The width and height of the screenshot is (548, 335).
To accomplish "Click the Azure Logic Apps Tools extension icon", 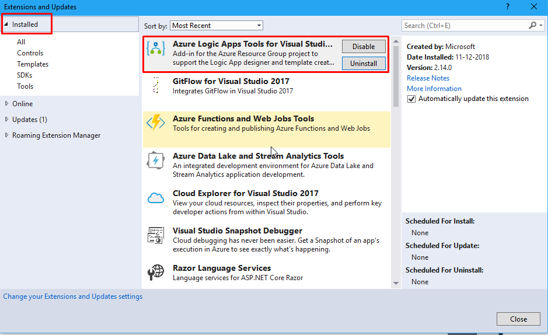I will coord(156,48).
